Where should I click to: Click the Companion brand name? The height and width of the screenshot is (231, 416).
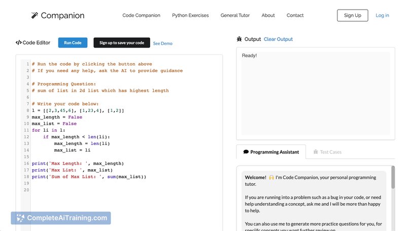pyautogui.click(x=62, y=15)
